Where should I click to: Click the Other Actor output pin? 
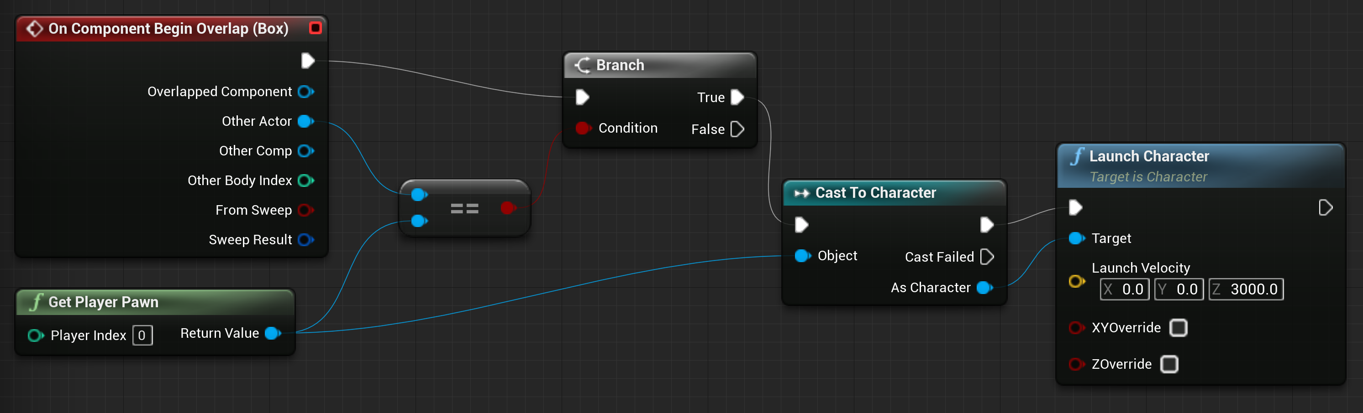pos(305,121)
